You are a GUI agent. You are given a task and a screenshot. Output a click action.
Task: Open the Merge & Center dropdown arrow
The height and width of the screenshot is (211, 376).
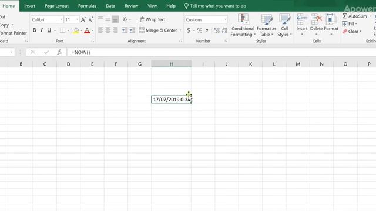click(x=180, y=30)
